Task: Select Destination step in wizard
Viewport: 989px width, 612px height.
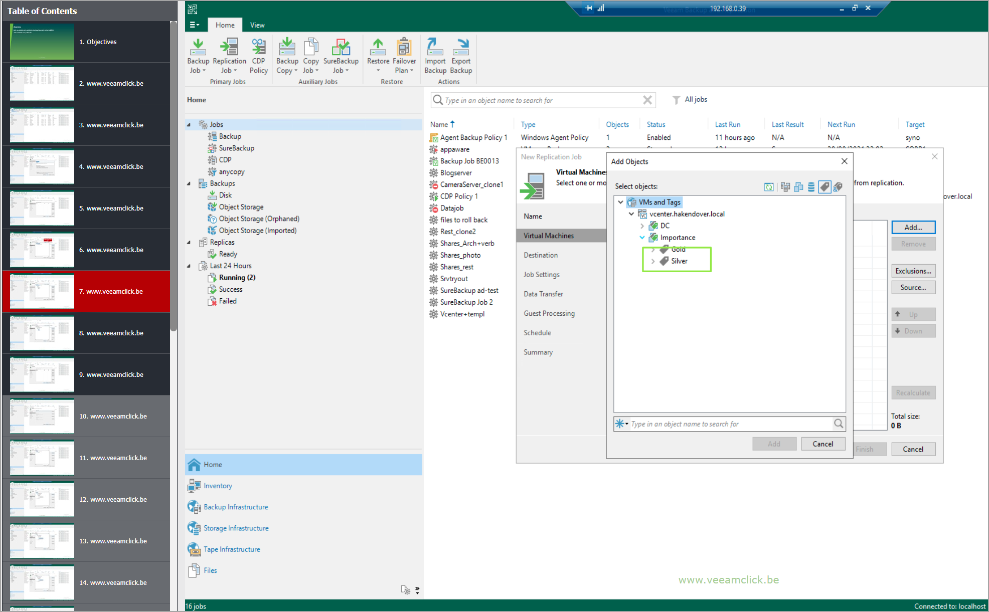Action: tap(541, 255)
